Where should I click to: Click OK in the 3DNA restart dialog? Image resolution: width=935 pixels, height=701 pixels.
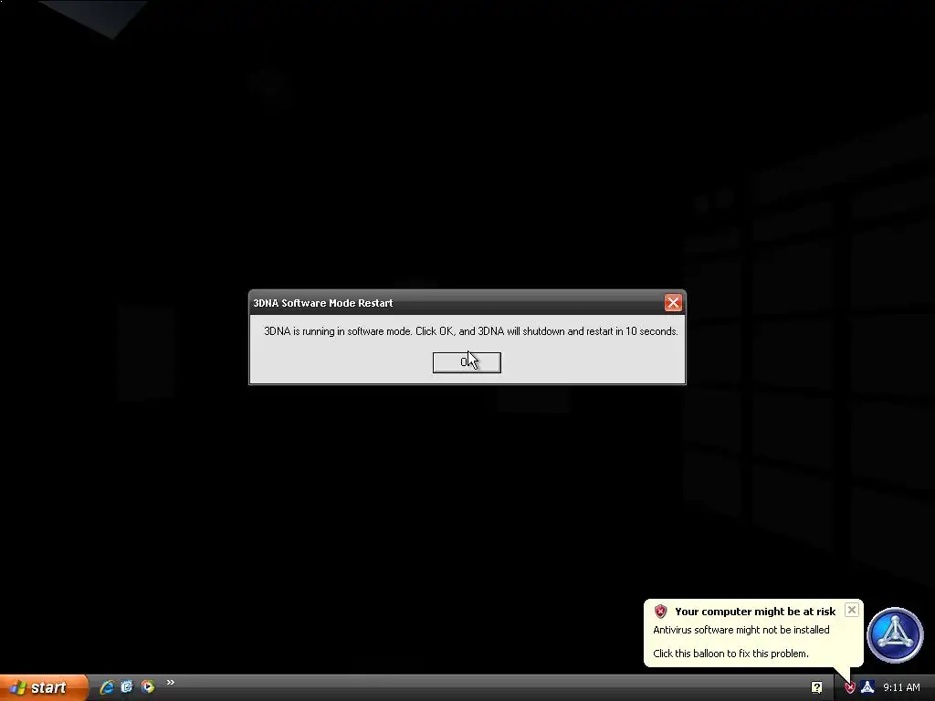click(x=467, y=362)
